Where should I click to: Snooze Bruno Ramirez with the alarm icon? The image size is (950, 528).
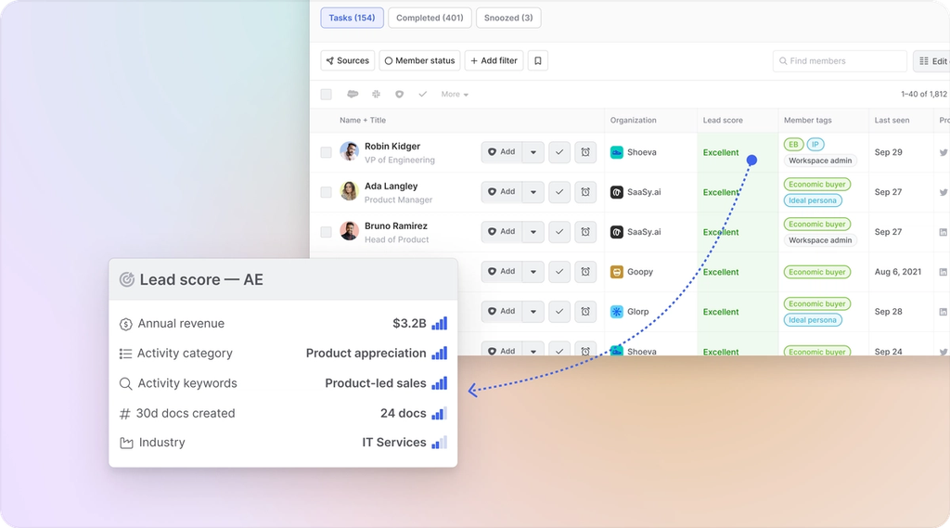585,232
